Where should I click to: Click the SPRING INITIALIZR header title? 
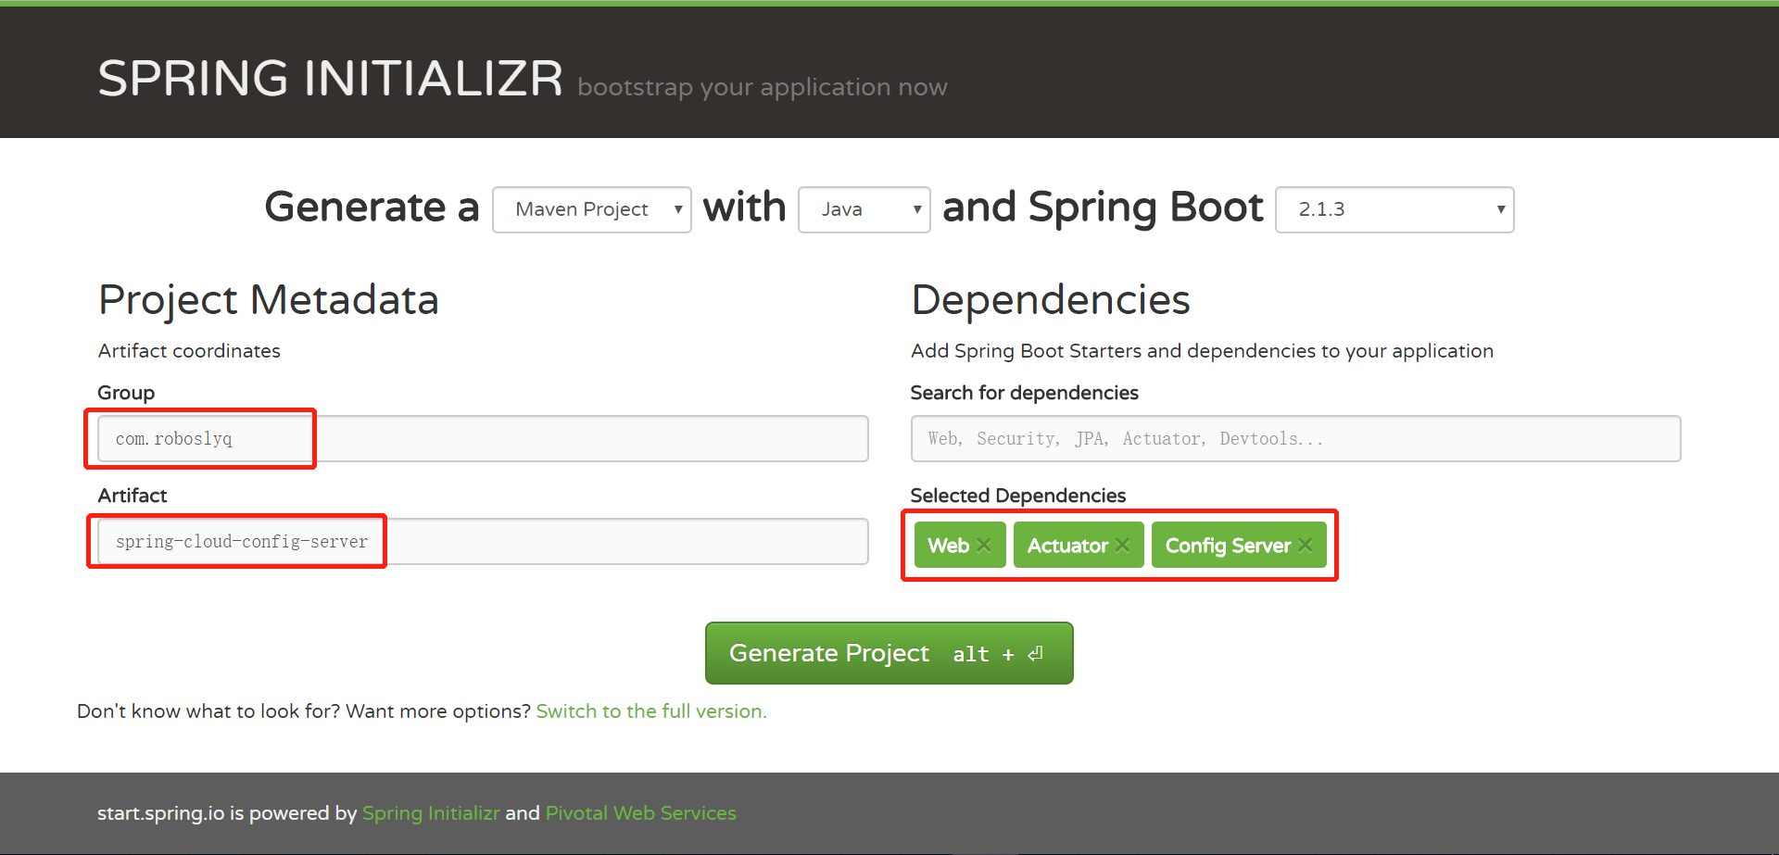tap(331, 78)
